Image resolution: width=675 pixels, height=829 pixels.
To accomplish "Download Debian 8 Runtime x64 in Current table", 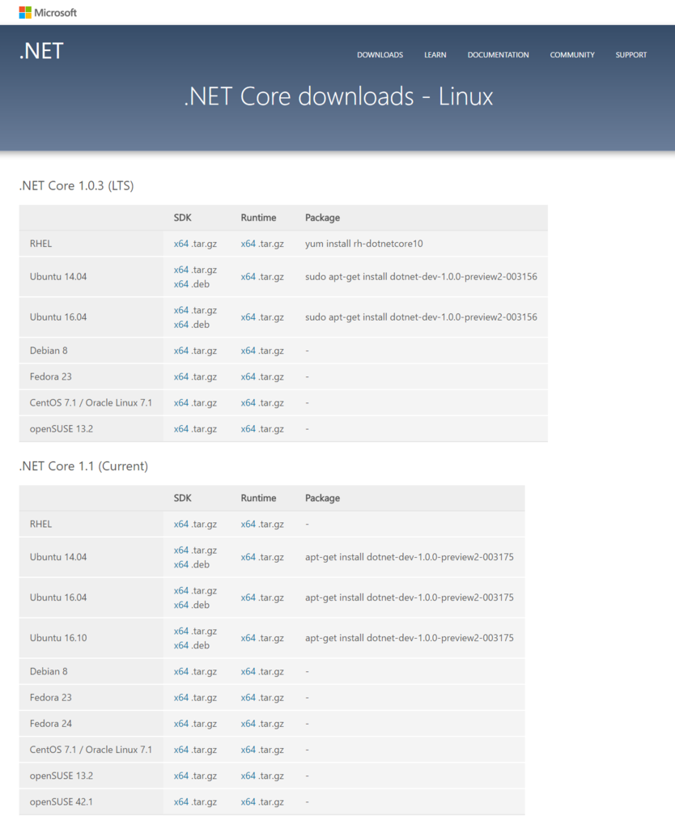I will coord(248,671).
